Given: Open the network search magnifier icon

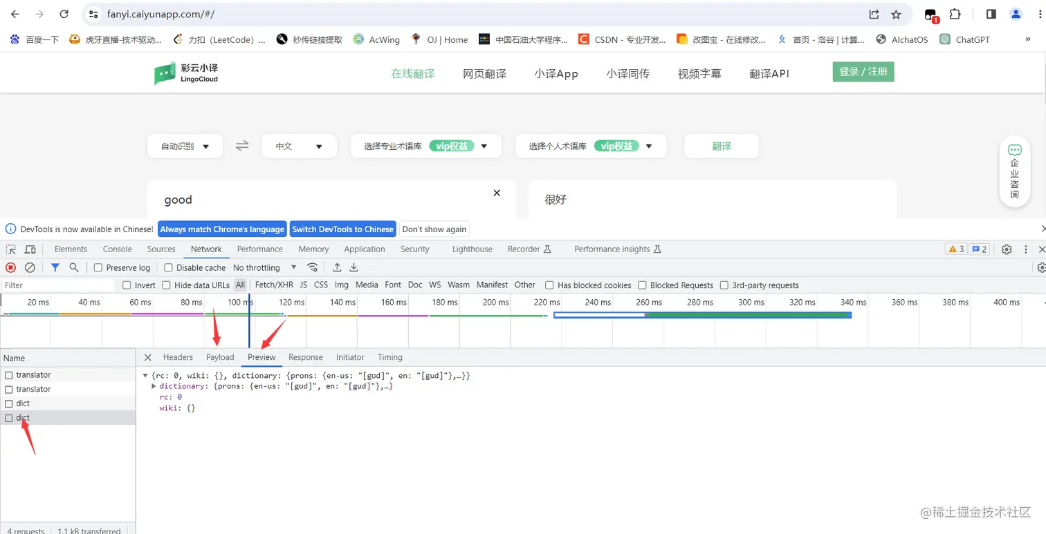Looking at the screenshot, I should point(74,267).
